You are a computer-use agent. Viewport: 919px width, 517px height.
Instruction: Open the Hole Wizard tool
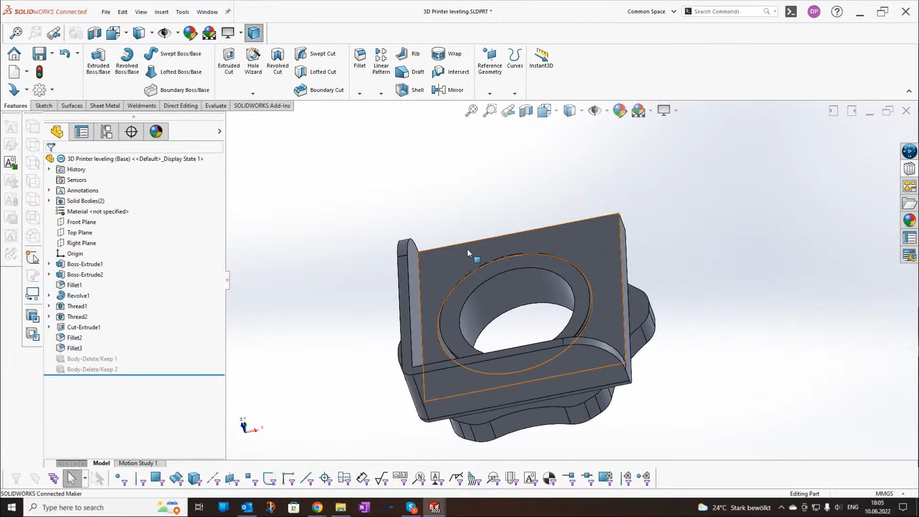(x=253, y=61)
